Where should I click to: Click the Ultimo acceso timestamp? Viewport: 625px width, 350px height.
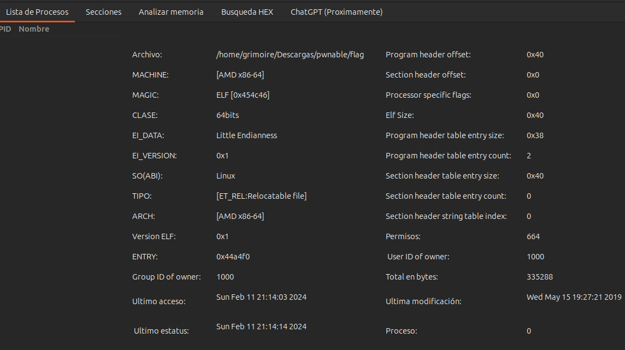tap(261, 297)
